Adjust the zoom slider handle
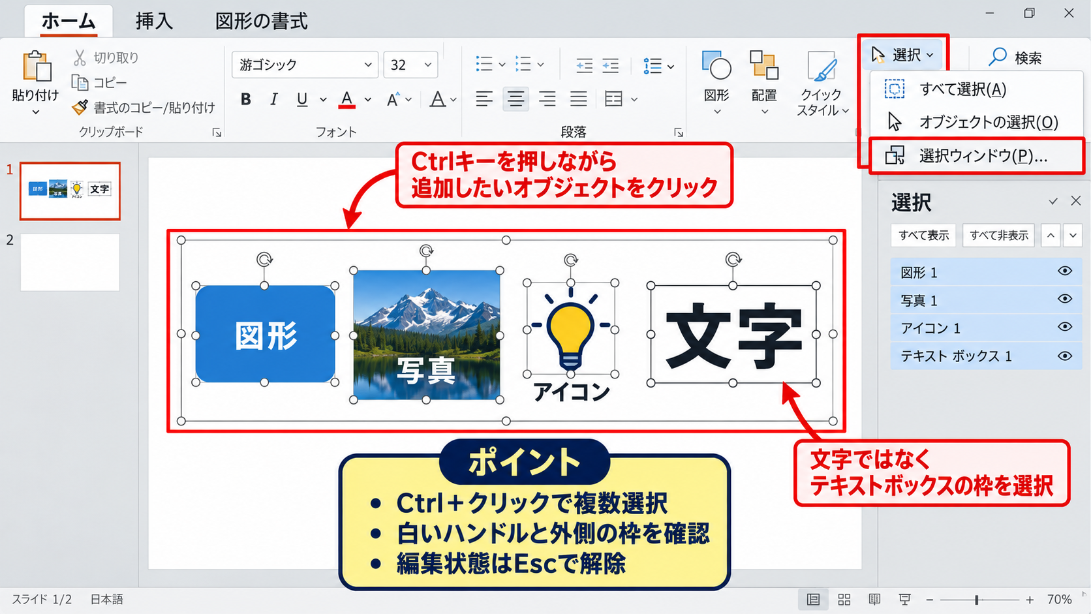Viewport: 1091px width, 614px height. pyautogui.click(x=977, y=600)
